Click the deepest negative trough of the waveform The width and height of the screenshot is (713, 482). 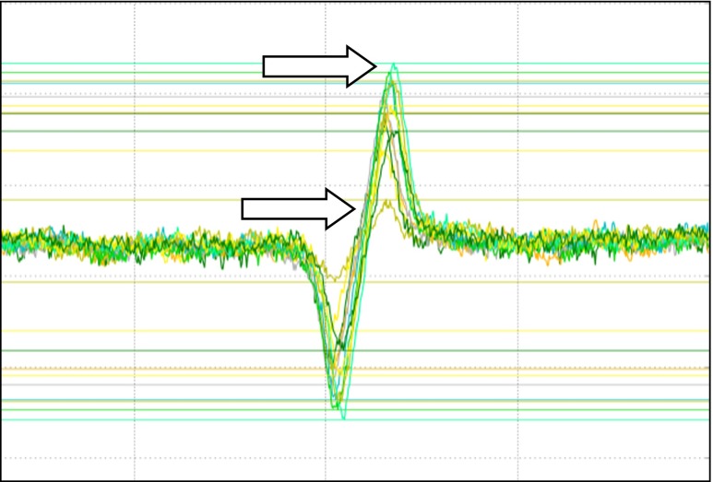click(x=343, y=418)
